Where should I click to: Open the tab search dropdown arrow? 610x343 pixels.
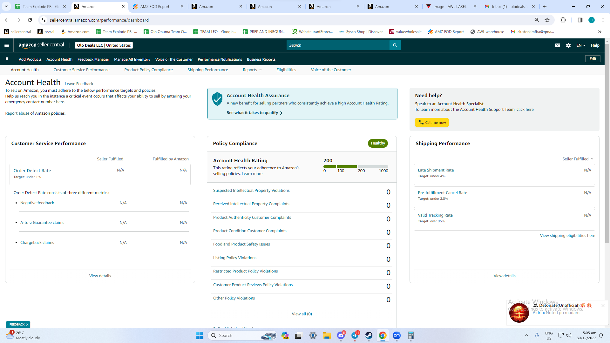pyautogui.click(x=6, y=6)
